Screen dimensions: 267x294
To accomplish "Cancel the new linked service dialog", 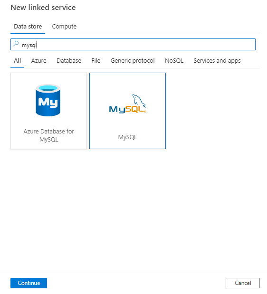I will pos(243,283).
